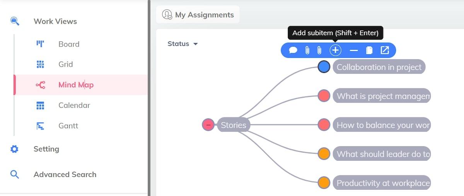
Task: Open the My Assignments tab
Action: coord(198,15)
